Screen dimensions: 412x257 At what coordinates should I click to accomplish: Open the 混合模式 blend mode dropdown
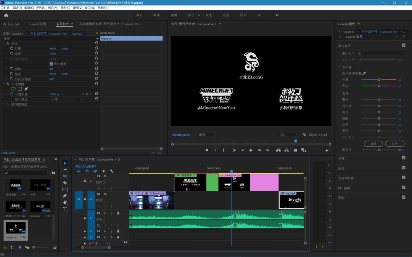tap(66, 99)
